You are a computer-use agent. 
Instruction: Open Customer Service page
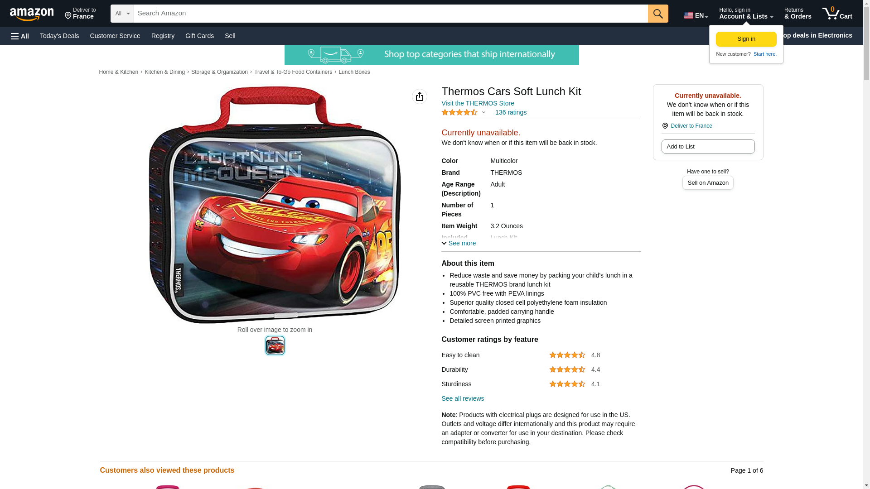[x=115, y=36]
